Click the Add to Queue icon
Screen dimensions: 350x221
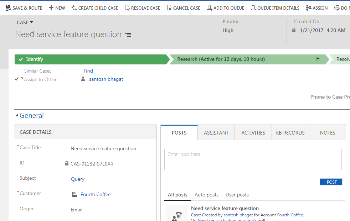210,8
